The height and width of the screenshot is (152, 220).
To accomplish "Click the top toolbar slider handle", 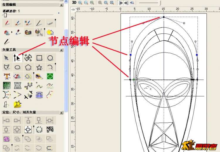I will point(160,3).
